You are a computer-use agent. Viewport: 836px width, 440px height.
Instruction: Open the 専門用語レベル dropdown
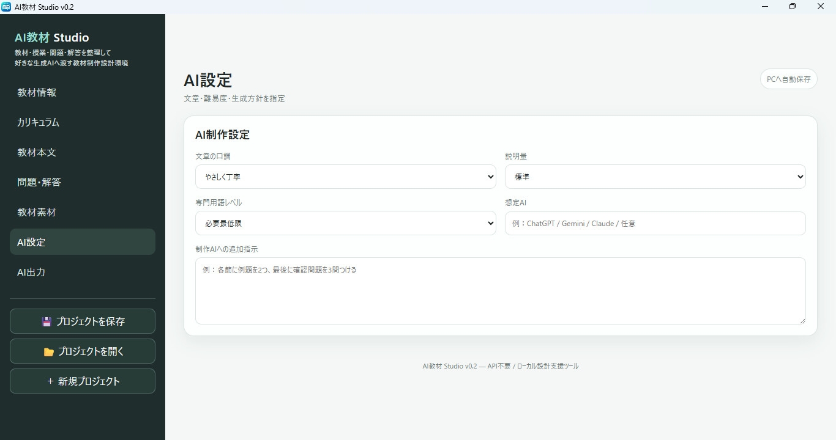346,223
